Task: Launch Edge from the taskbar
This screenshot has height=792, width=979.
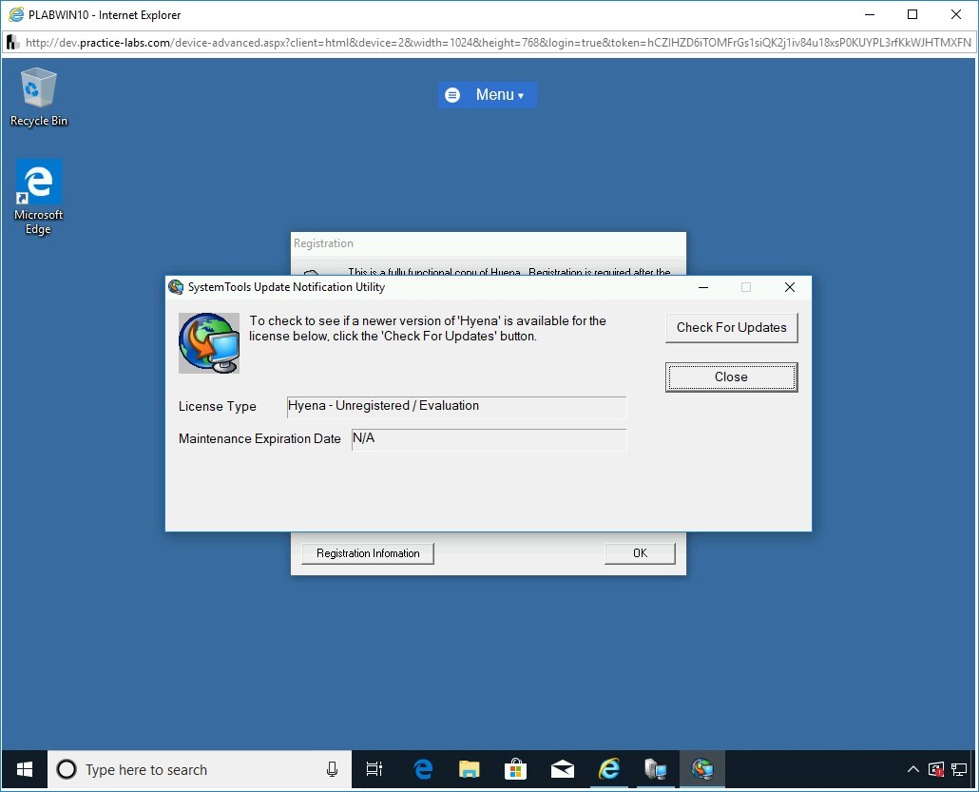Action: (x=423, y=769)
